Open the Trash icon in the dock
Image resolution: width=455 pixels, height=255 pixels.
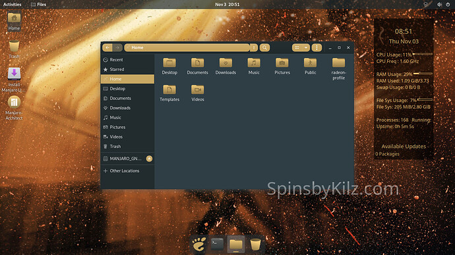point(255,244)
